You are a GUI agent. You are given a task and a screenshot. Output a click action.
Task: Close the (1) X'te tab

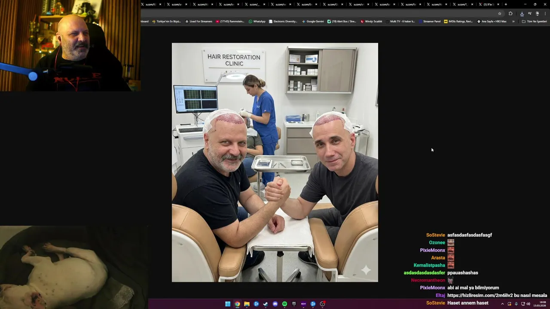(498, 4)
